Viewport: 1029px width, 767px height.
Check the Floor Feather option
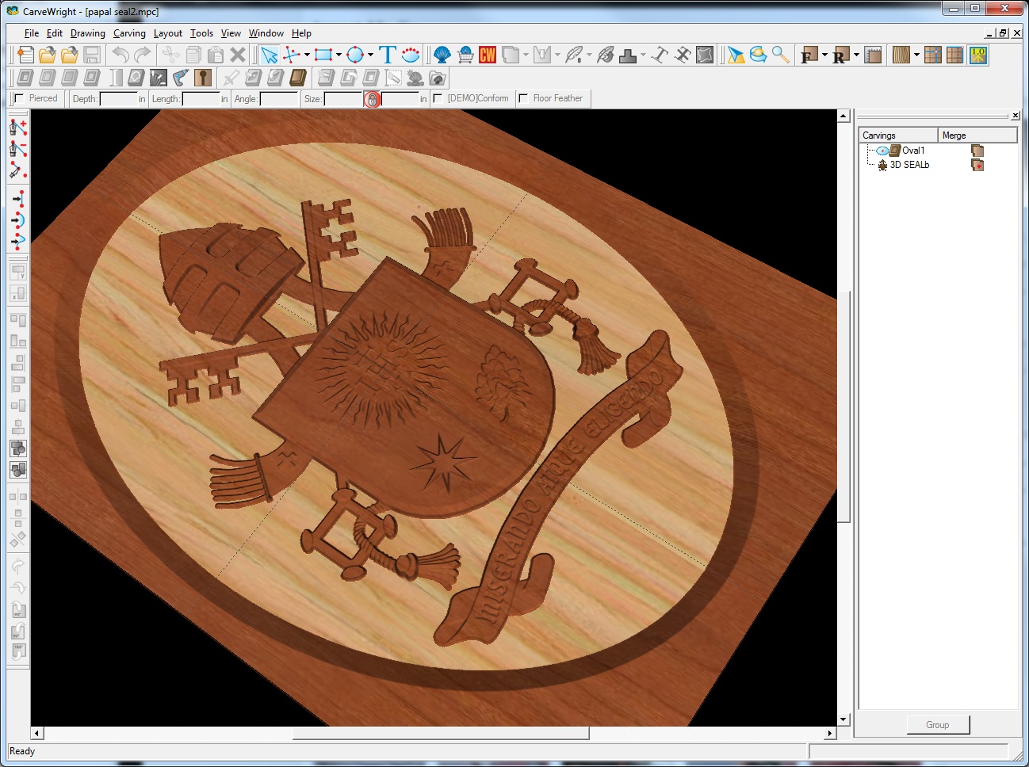[x=523, y=99]
